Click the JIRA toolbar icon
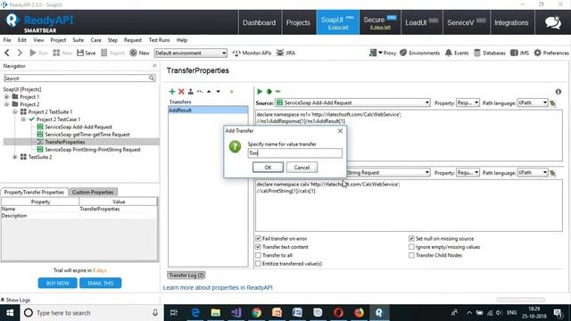The width and height of the screenshot is (571, 321). point(285,53)
